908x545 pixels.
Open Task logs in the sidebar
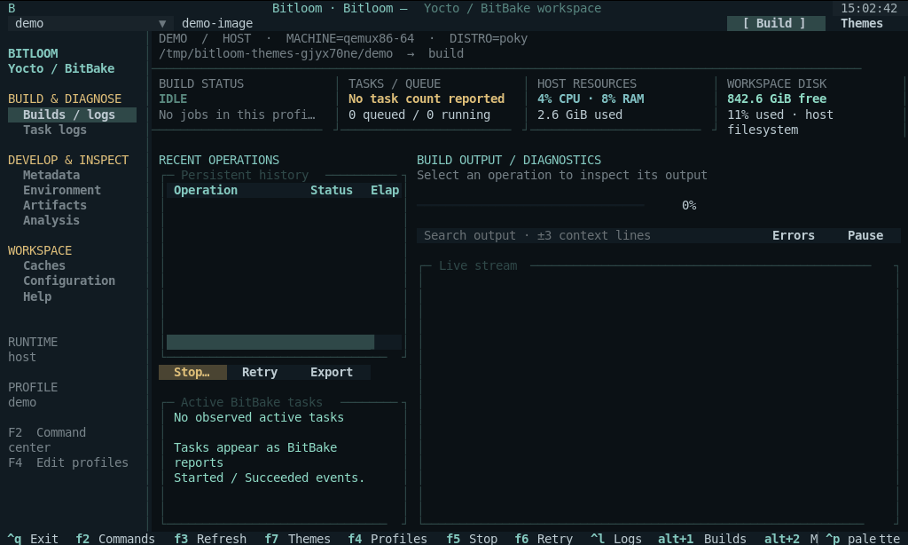pyautogui.click(x=55, y=130)
